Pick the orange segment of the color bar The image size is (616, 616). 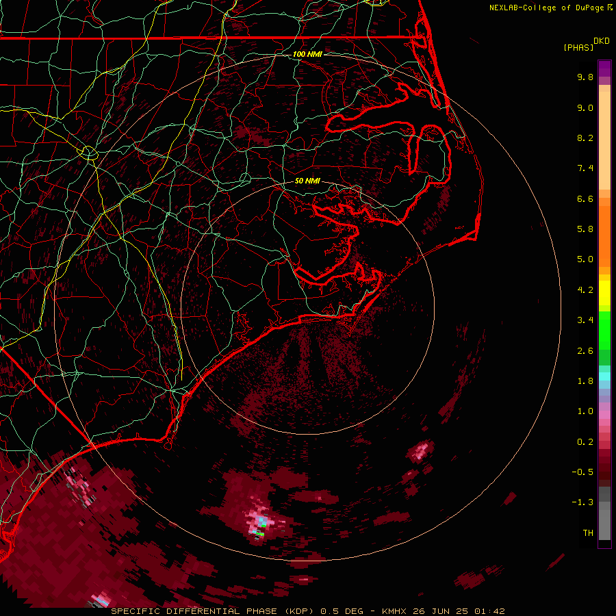(x=604, y=237)
